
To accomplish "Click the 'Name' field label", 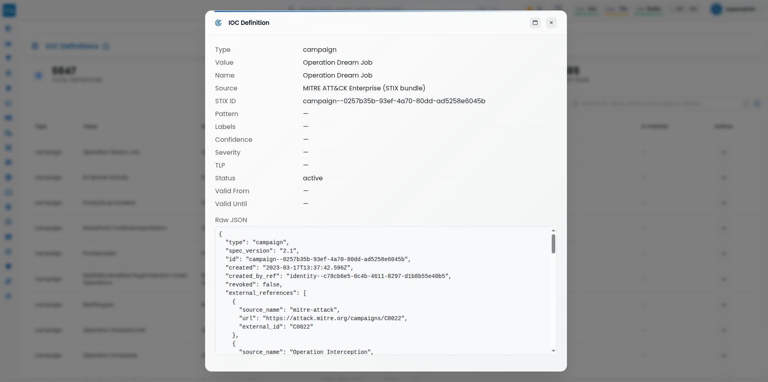I will coord(225,76).
